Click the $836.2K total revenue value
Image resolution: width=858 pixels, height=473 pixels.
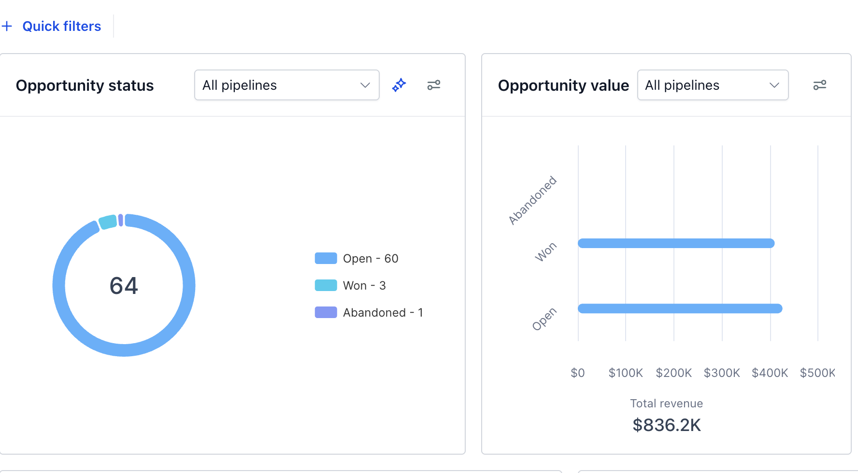667,425
